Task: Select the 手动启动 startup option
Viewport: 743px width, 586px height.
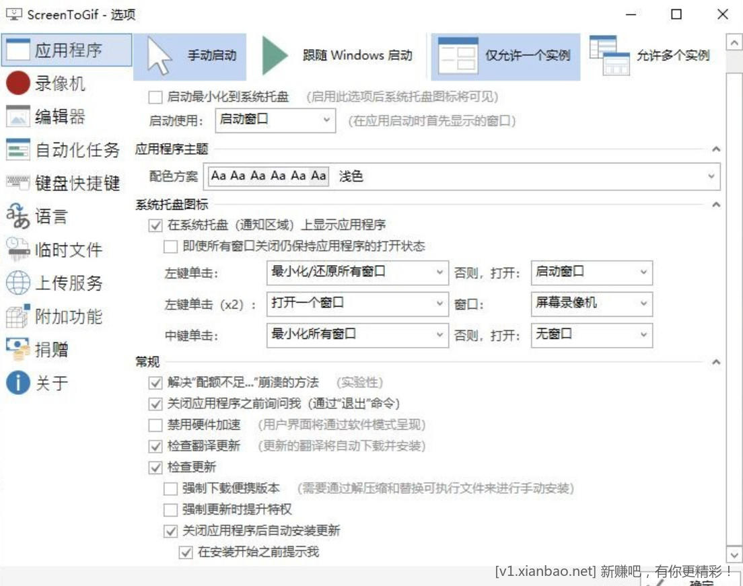Action: pyautogui.click(x=190, y=57)
